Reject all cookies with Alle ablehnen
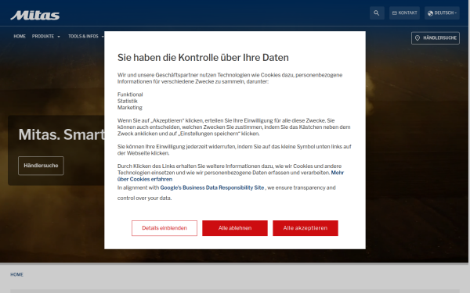 tap(235, 228)
